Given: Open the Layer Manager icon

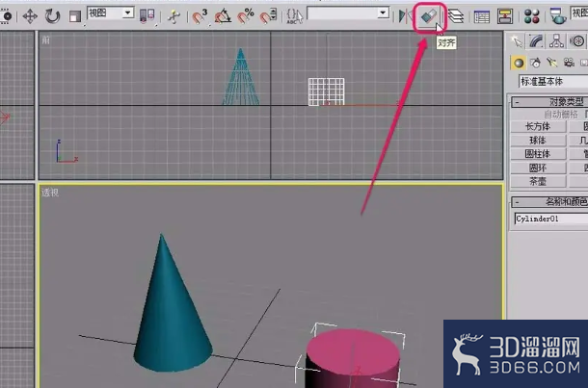Looking at the screenshot, I should tap(456, 16).
